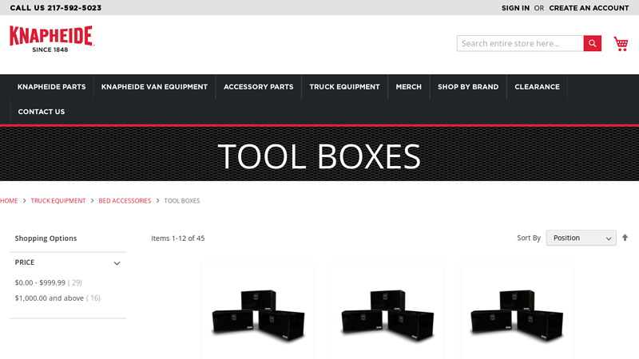Go to Contact Us page
Image resolution: width=639 pixels, height=359 pixels.
[42, 112]
